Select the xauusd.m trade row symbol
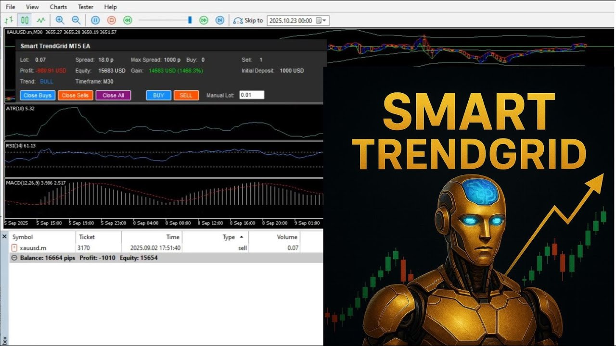 tap(33, 248)
